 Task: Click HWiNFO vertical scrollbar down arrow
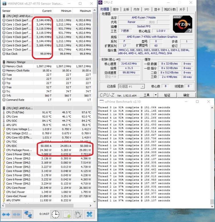click(x=94, y=201)
